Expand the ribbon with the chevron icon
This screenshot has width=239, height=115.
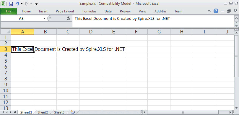pyautogui.click(x=210, y=11)
